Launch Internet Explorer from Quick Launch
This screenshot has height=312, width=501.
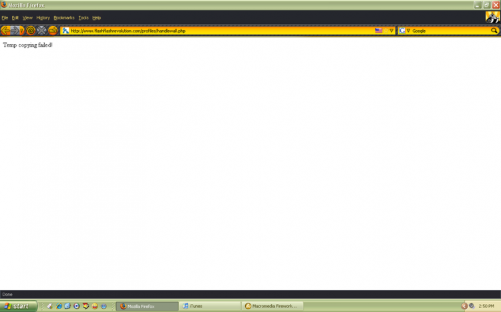(59, 306)
